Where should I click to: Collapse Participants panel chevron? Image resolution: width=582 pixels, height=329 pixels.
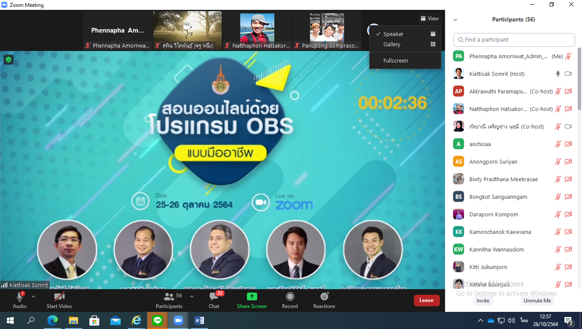click(455, 20)
